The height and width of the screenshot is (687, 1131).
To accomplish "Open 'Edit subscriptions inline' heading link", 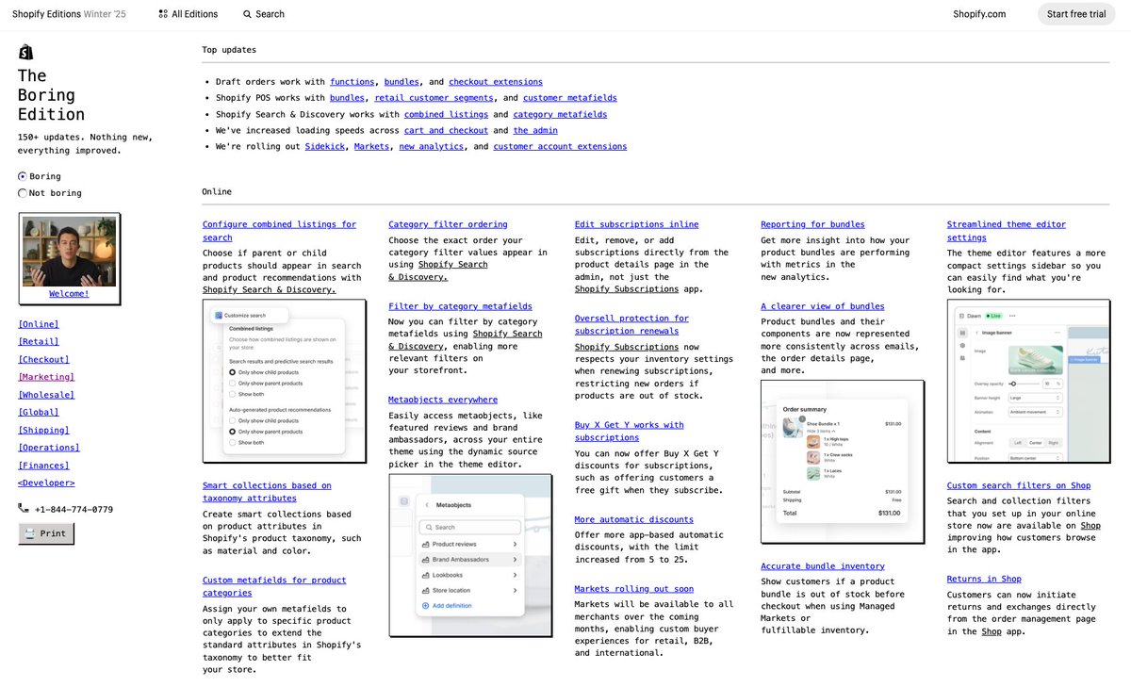I will pos(636,224).
